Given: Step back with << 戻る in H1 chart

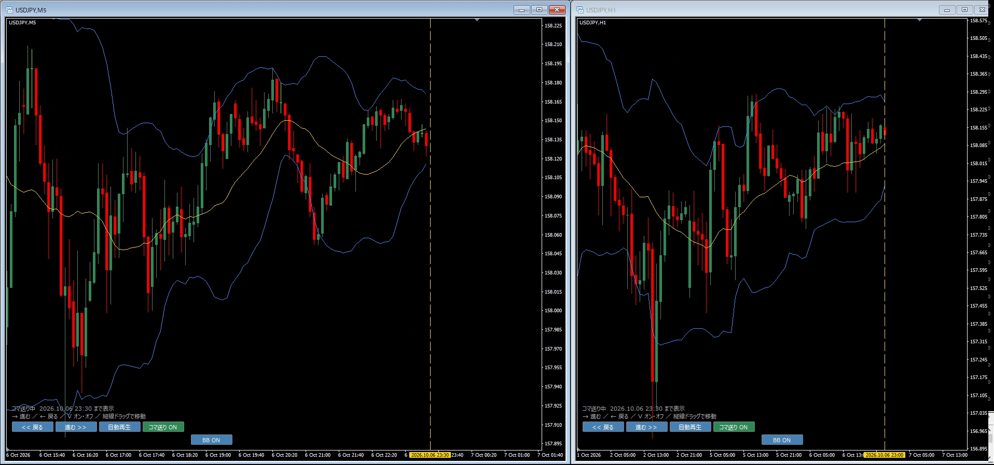Looking at the screenshot, I should tap(603, 427).
